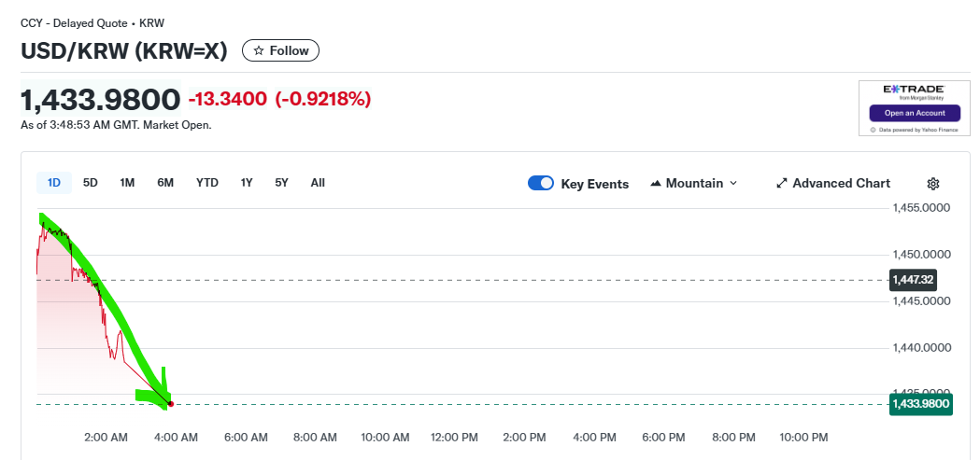This screenshot has height=460, width=980.
Task: Expand the Mountain chart type dropdown
Action: (x=732, y=184)
